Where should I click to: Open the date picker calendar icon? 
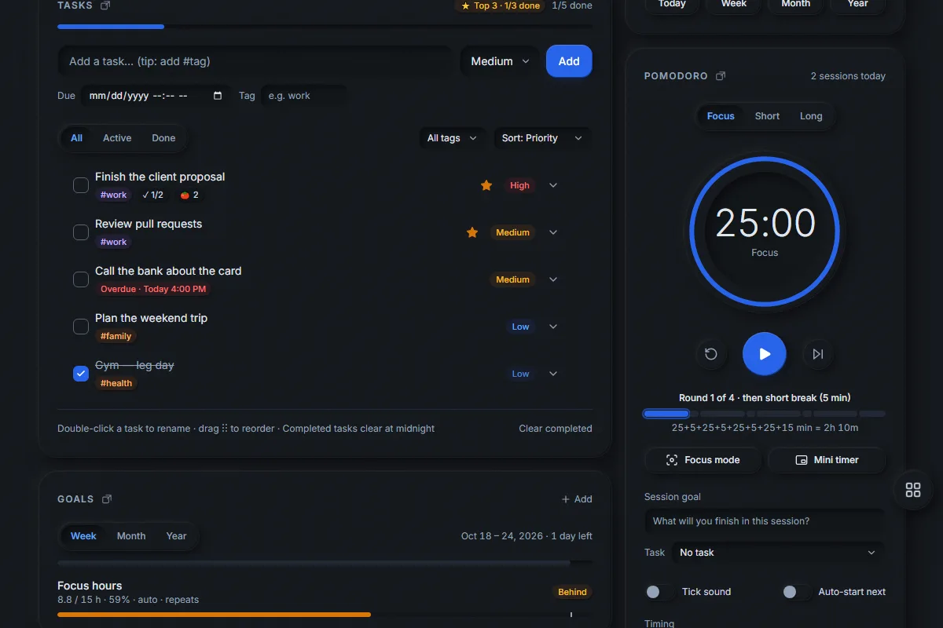(x=218, y=96)
